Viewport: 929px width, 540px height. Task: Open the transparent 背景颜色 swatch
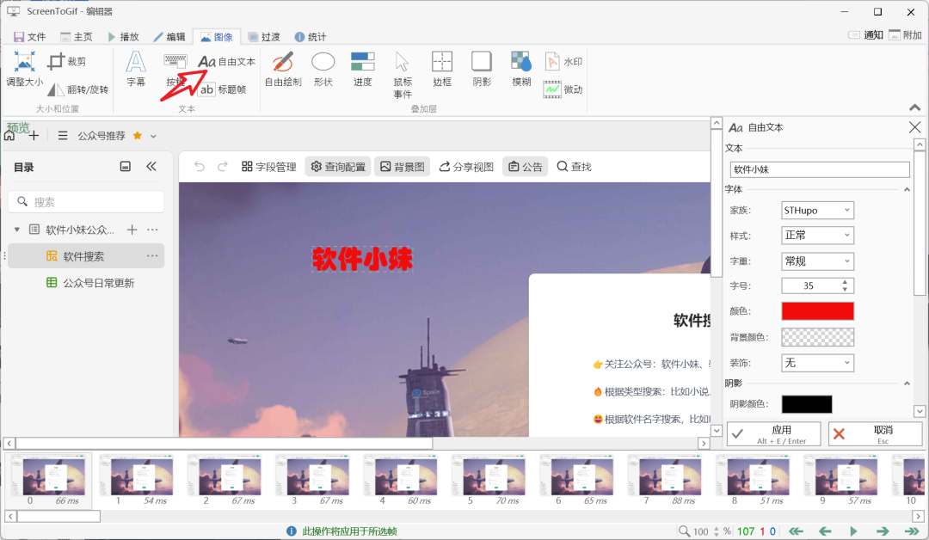tap(818, 337)
